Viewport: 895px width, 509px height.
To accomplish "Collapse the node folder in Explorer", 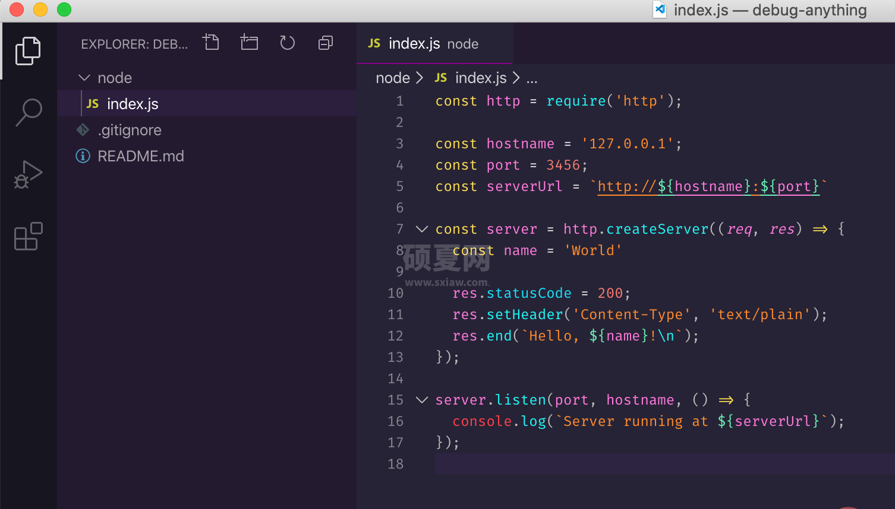I will (x=84, y=78).
